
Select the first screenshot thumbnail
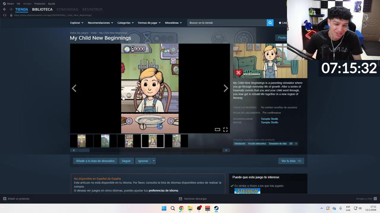pos(81,141)
